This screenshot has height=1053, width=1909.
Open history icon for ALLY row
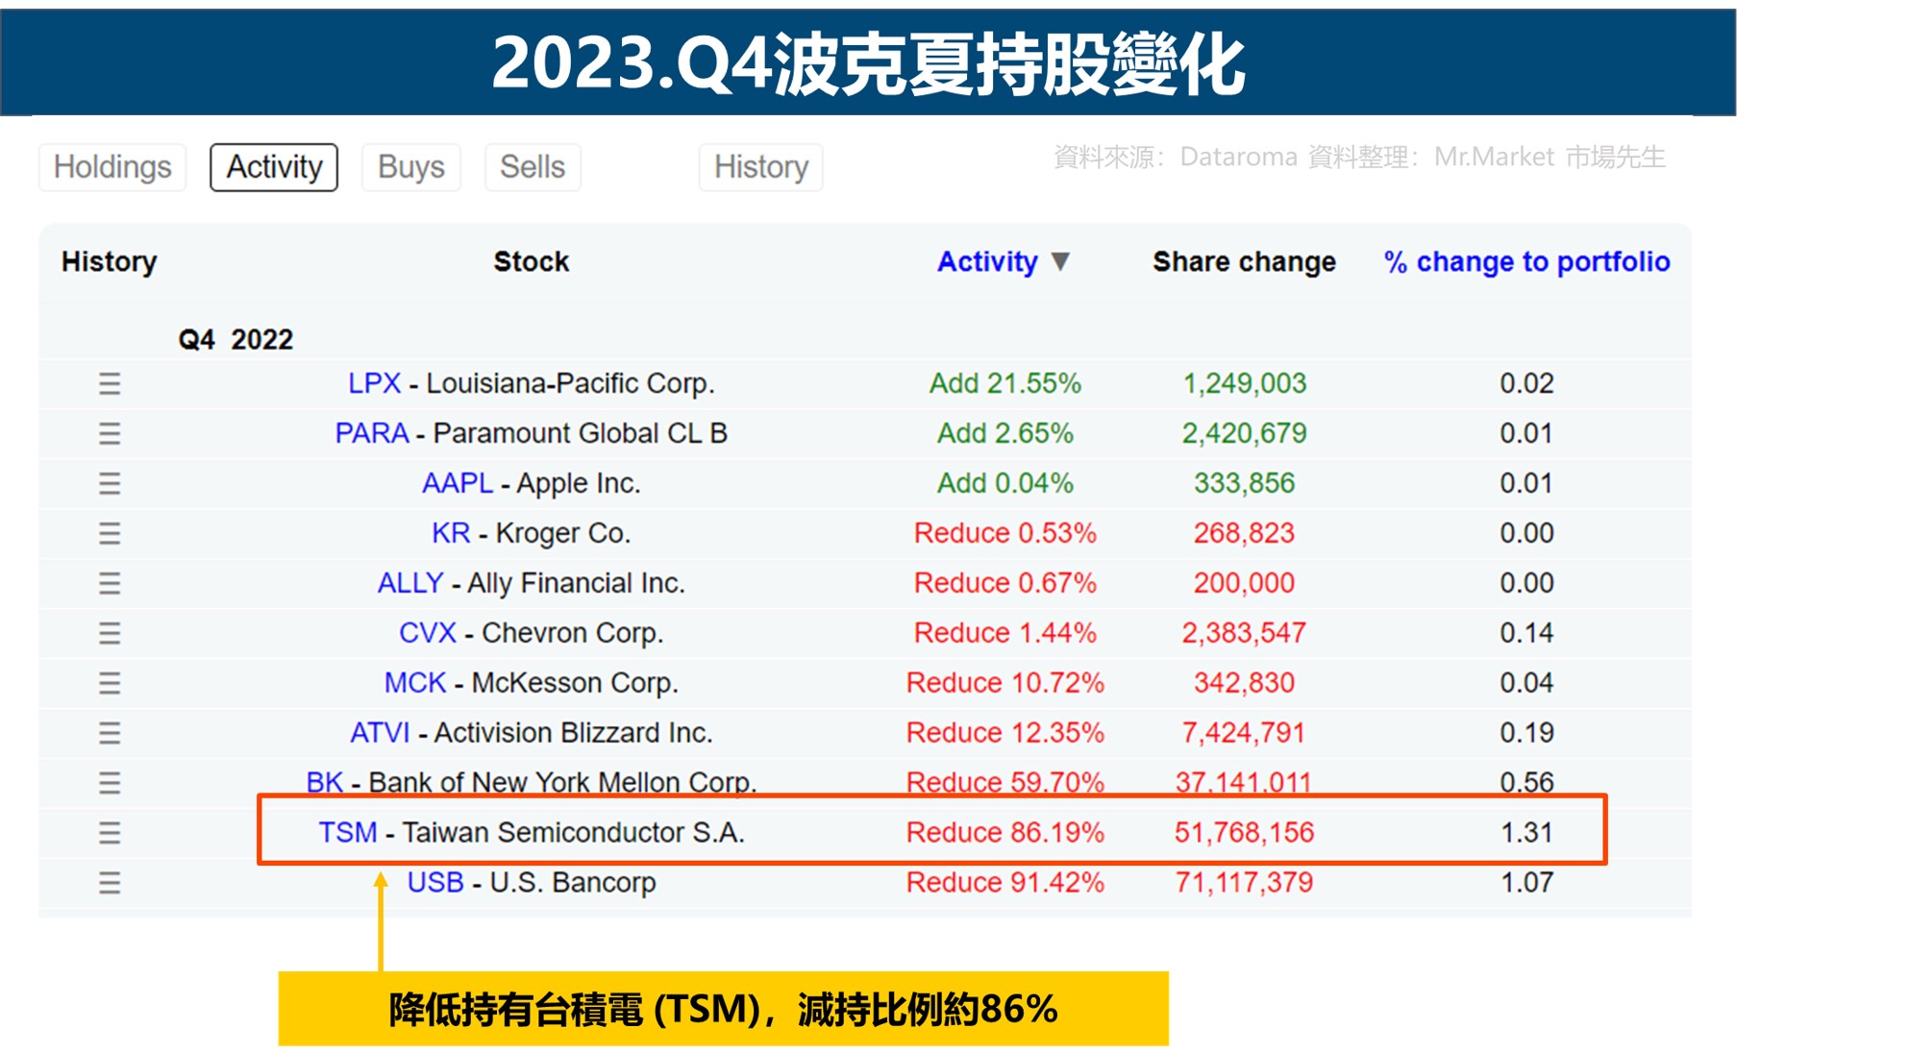110,584
